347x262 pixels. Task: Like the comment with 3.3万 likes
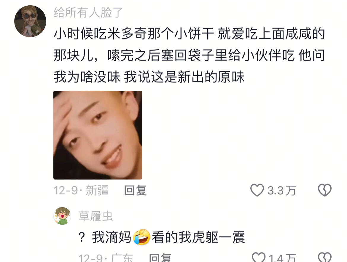257,190
